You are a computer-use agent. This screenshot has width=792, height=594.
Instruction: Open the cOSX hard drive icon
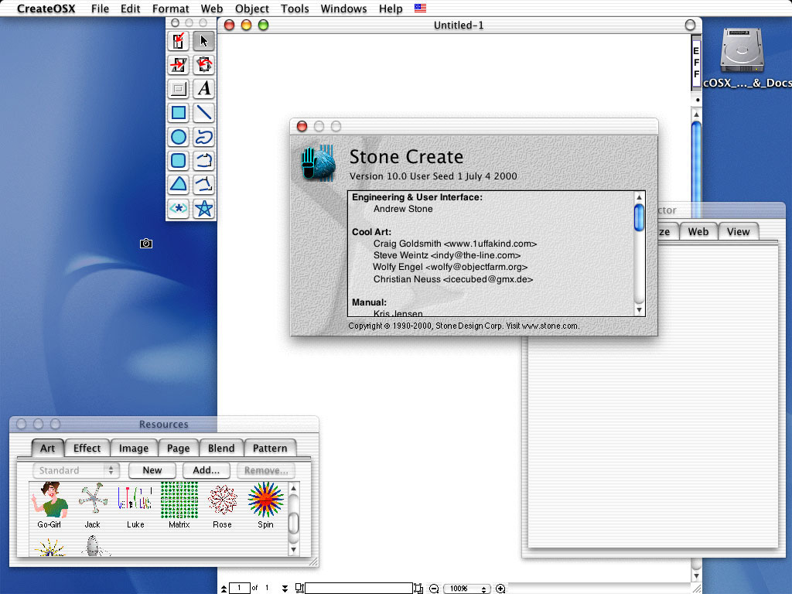coord(742,50)
